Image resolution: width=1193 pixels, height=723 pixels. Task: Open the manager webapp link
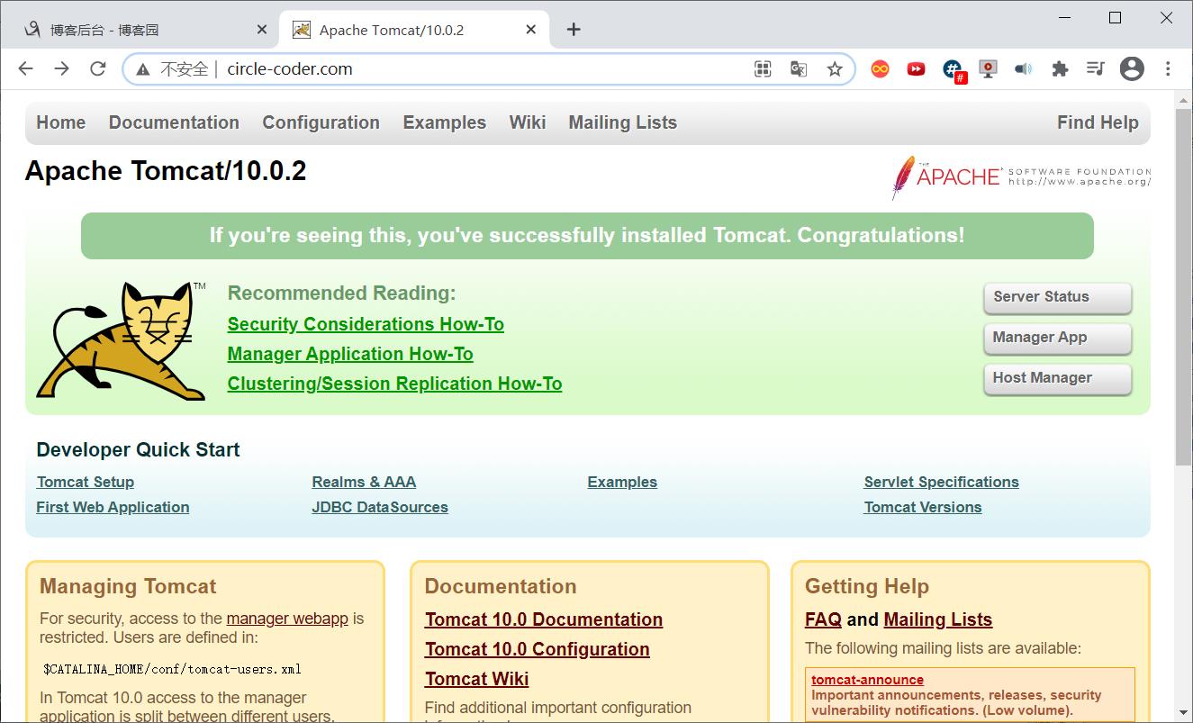coord(287,619)
